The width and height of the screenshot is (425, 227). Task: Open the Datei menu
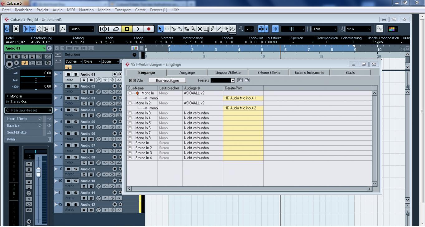[x=6, y=10]
